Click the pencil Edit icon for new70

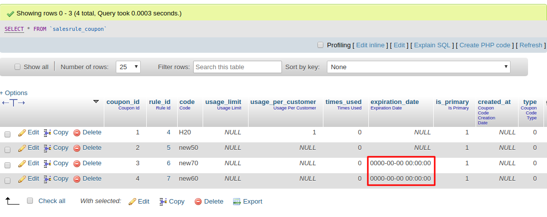point(22,164)
